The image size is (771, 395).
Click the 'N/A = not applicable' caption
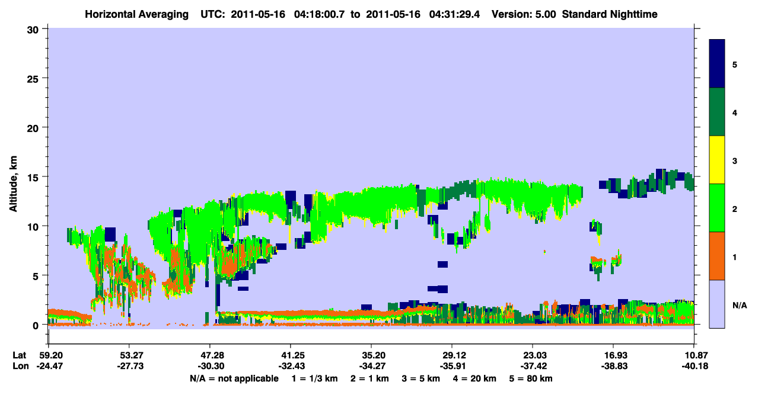234,378
